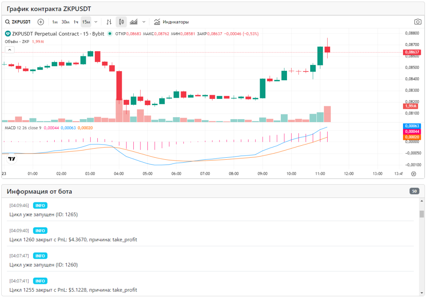This screenshot has height=298, width=427.
Task: Select candlestick chart type
Action: pyautogui.click(x=121, y=22)
